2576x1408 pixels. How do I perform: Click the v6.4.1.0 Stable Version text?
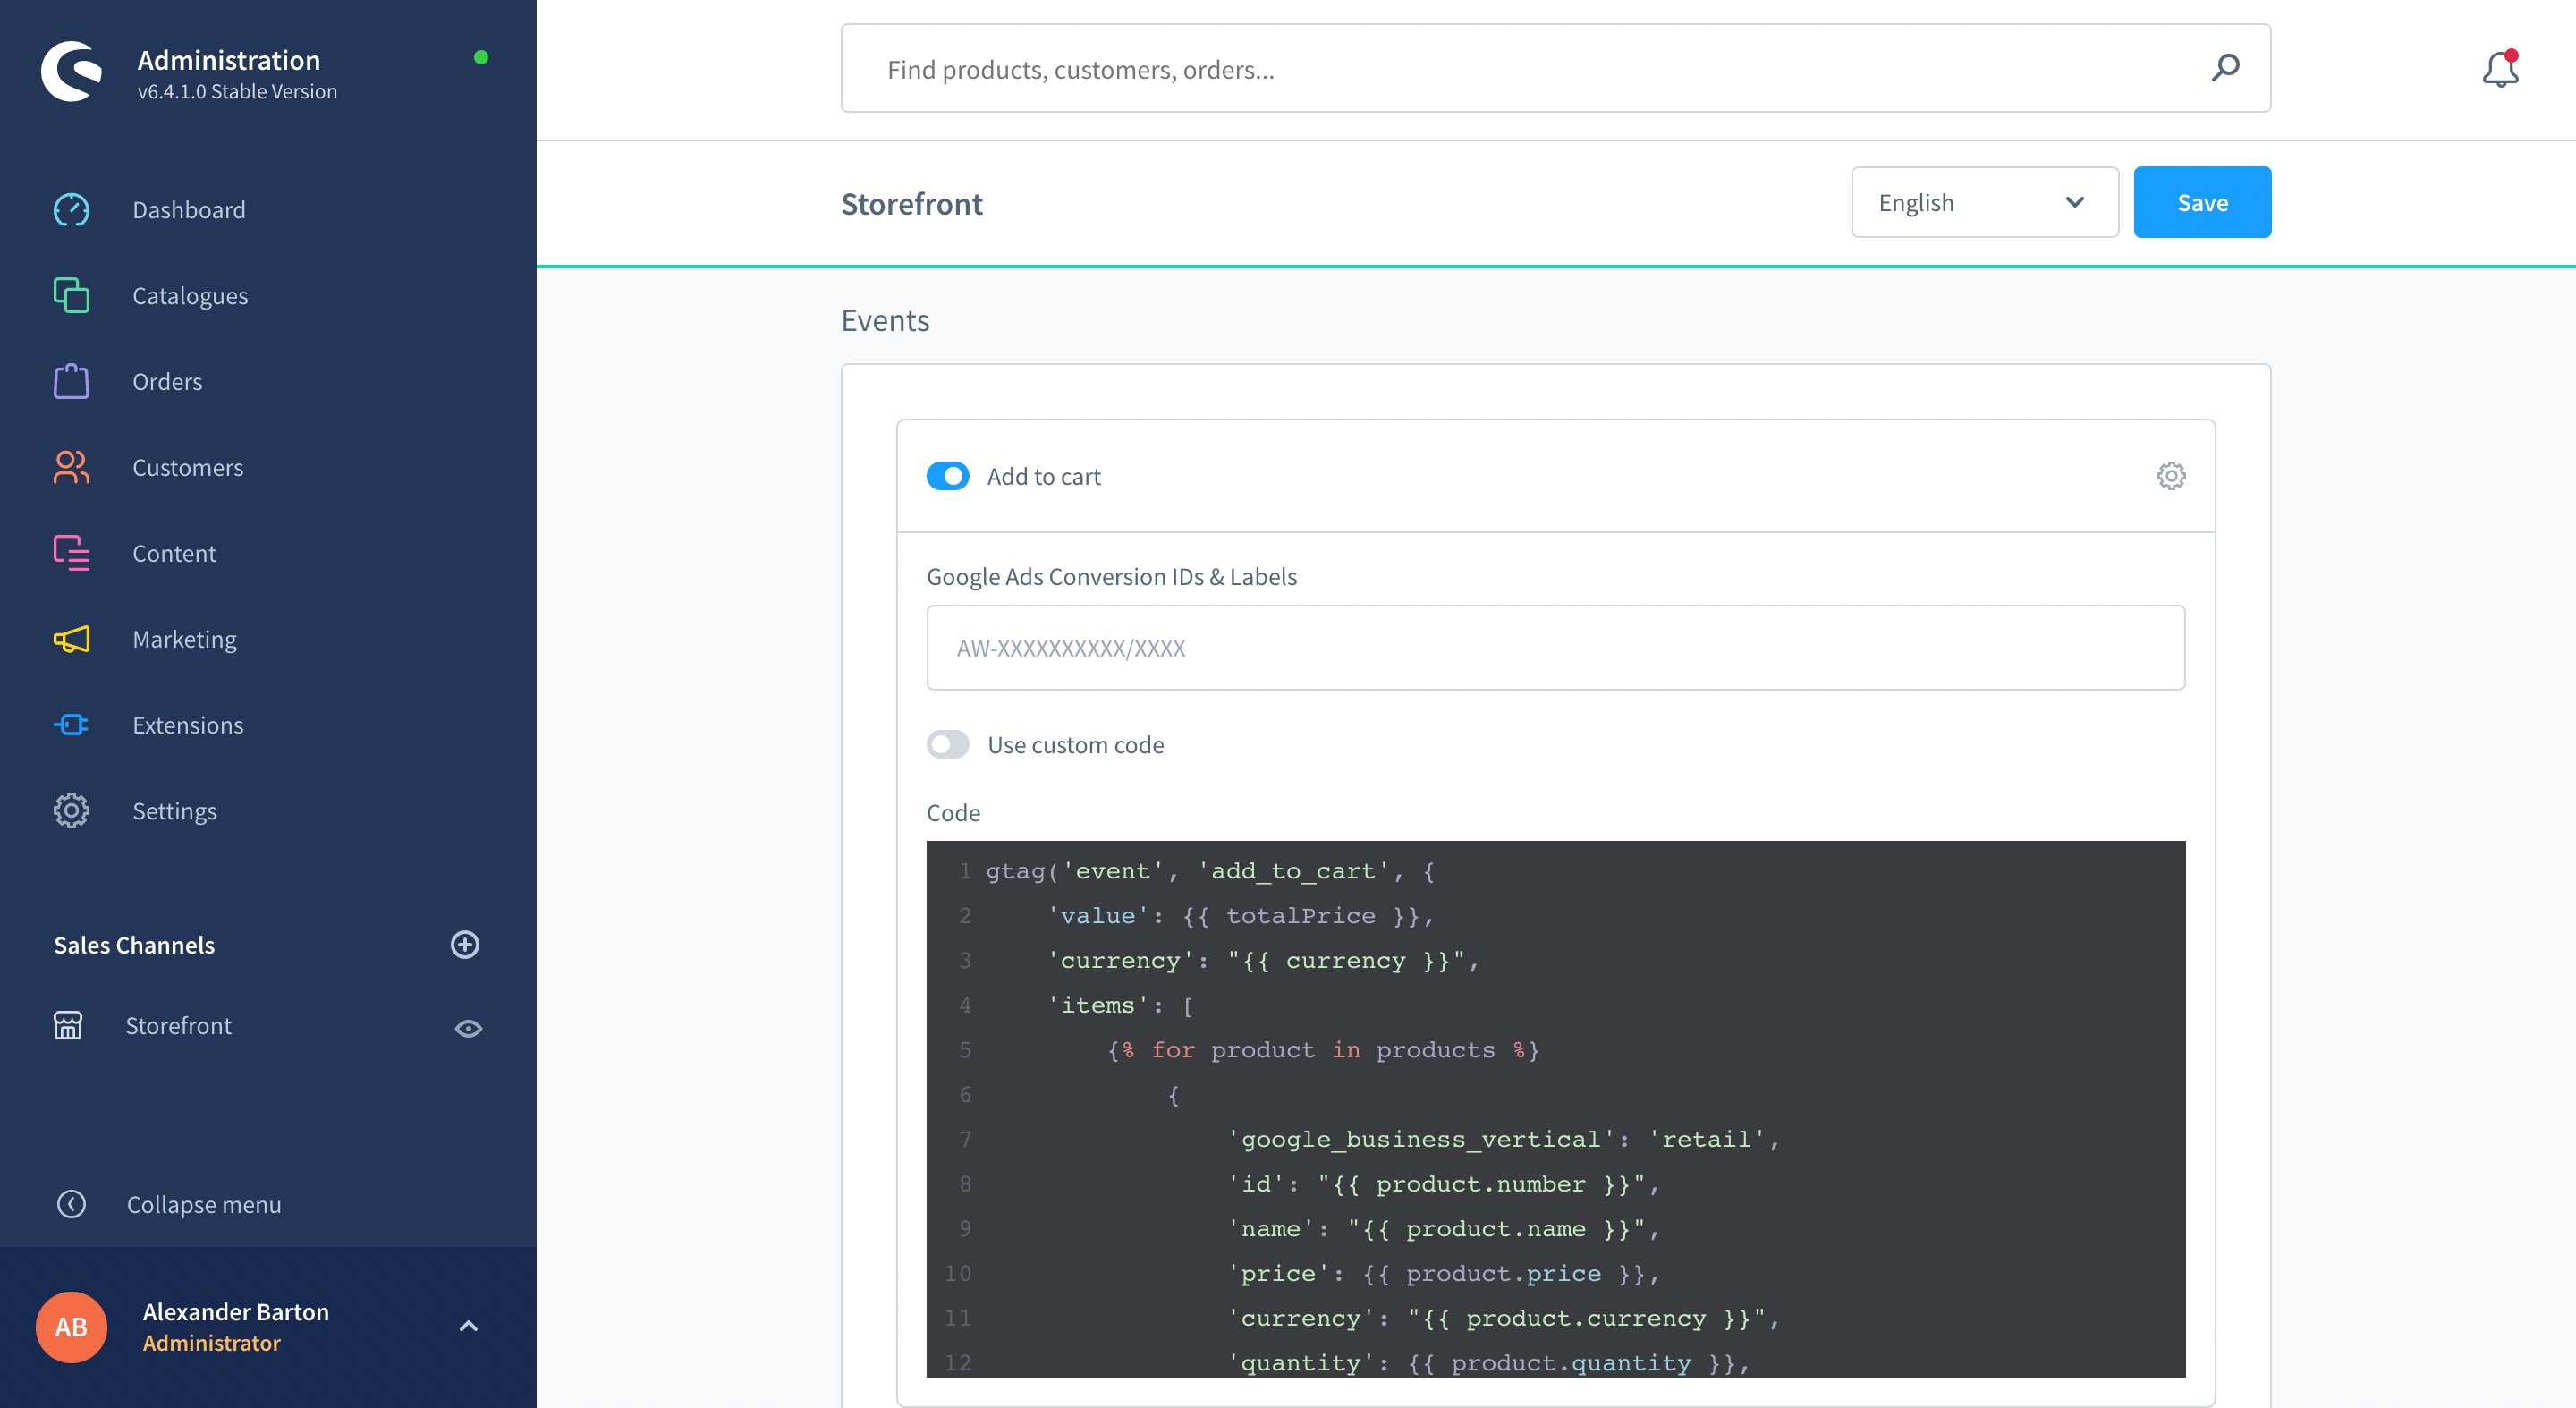(237, 91)
